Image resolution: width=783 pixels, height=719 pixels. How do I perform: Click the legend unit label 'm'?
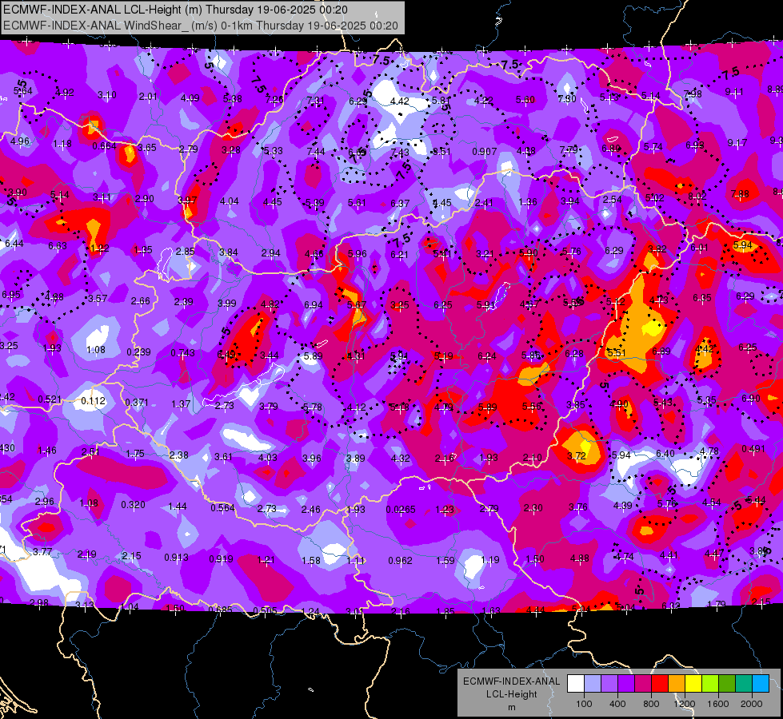pos(511,708)
